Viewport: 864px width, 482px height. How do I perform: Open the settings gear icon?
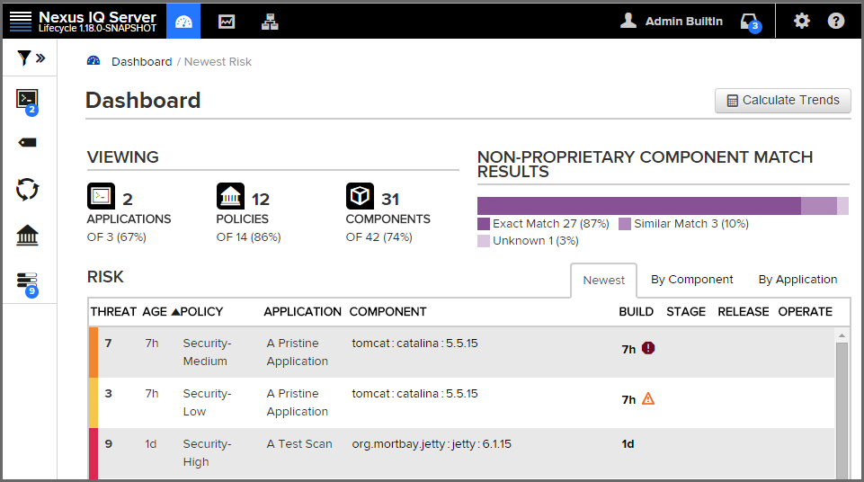pyautogui.click(x=802, y=21)
